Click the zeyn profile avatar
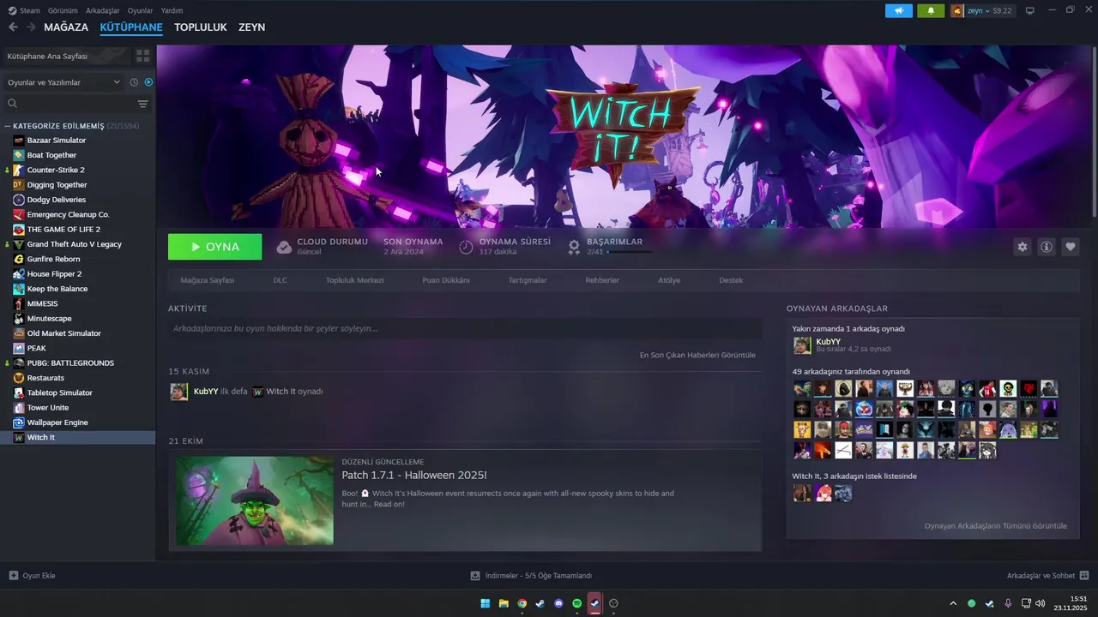The width and height of the screenshot is (1098, 617). [x=957, y=10]
